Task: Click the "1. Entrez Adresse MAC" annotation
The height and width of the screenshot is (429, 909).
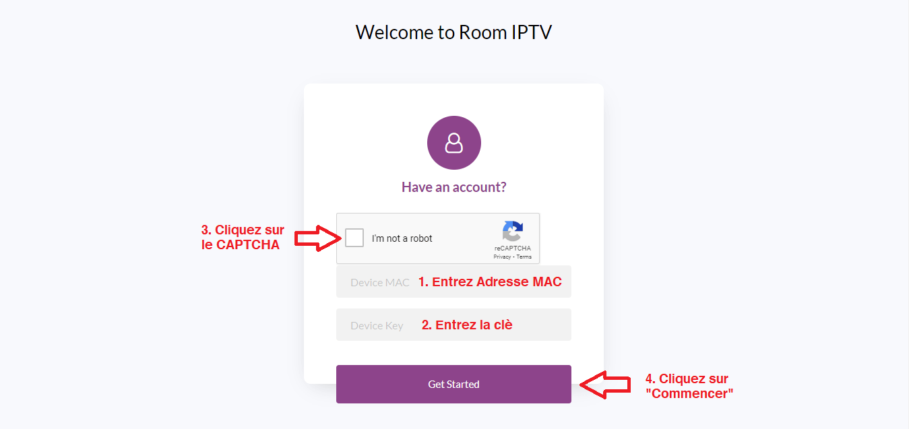Action: coord(490,282)
